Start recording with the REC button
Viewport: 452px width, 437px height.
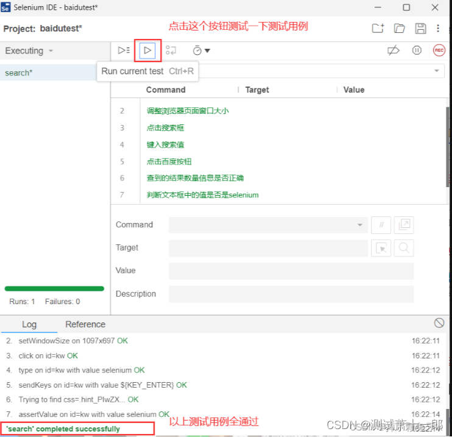click(x=439, y=50)
